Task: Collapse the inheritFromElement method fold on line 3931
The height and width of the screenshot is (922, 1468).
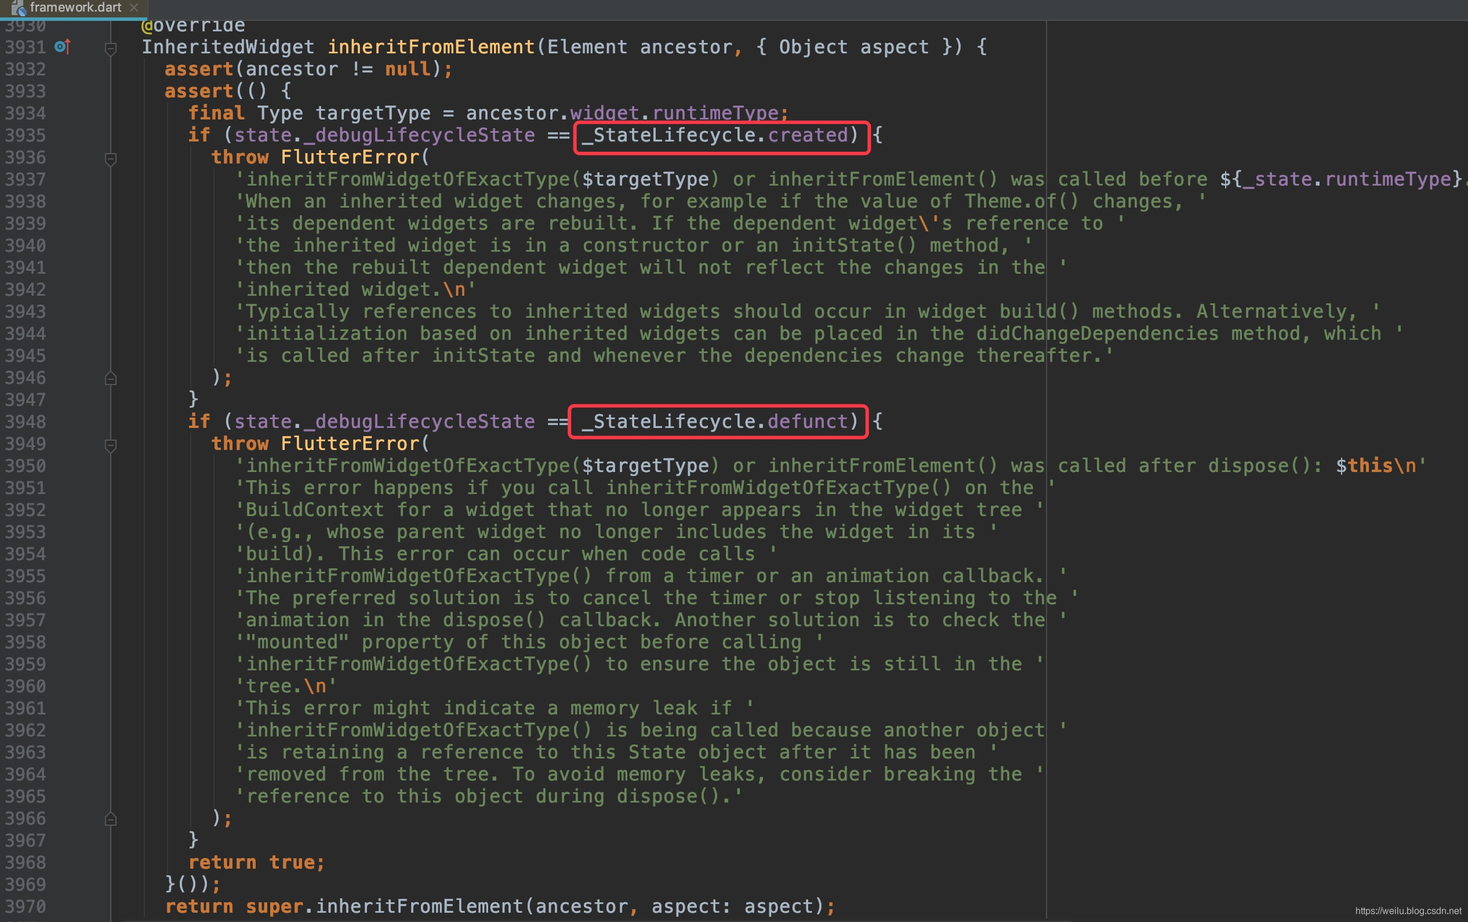Action: (110, 48)
